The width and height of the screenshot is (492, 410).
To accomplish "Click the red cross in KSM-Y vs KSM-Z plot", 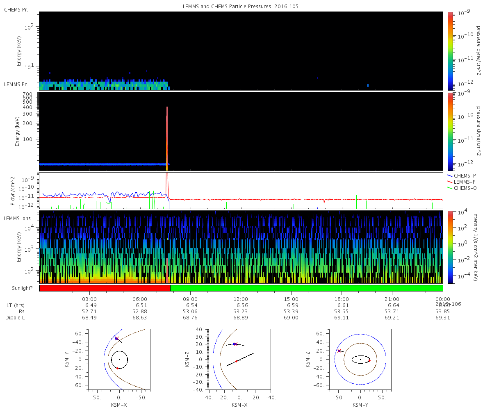I will (x=339, y=351).
